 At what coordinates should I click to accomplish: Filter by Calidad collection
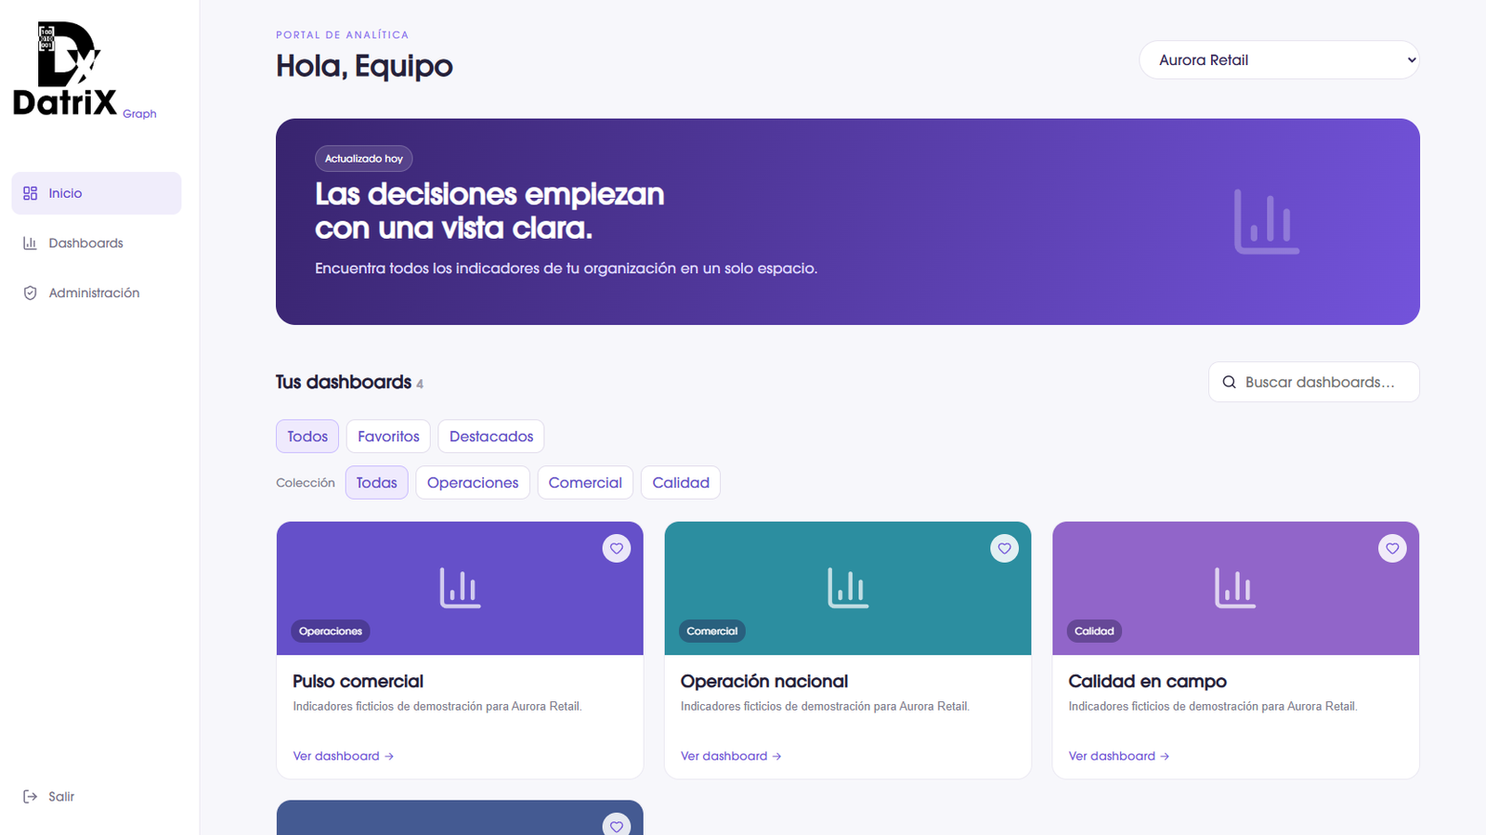[x=681, y=482]
